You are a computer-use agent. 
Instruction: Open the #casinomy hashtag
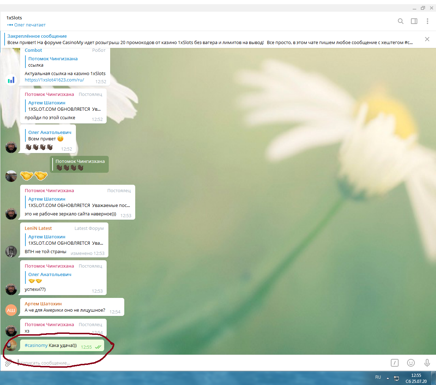[x=36, y=346]
